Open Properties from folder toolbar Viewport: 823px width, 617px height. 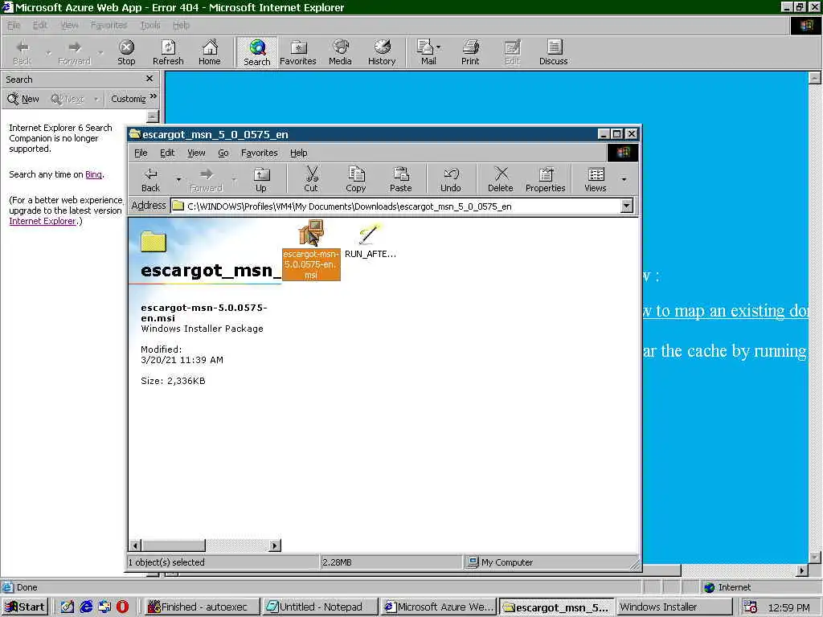546,179
